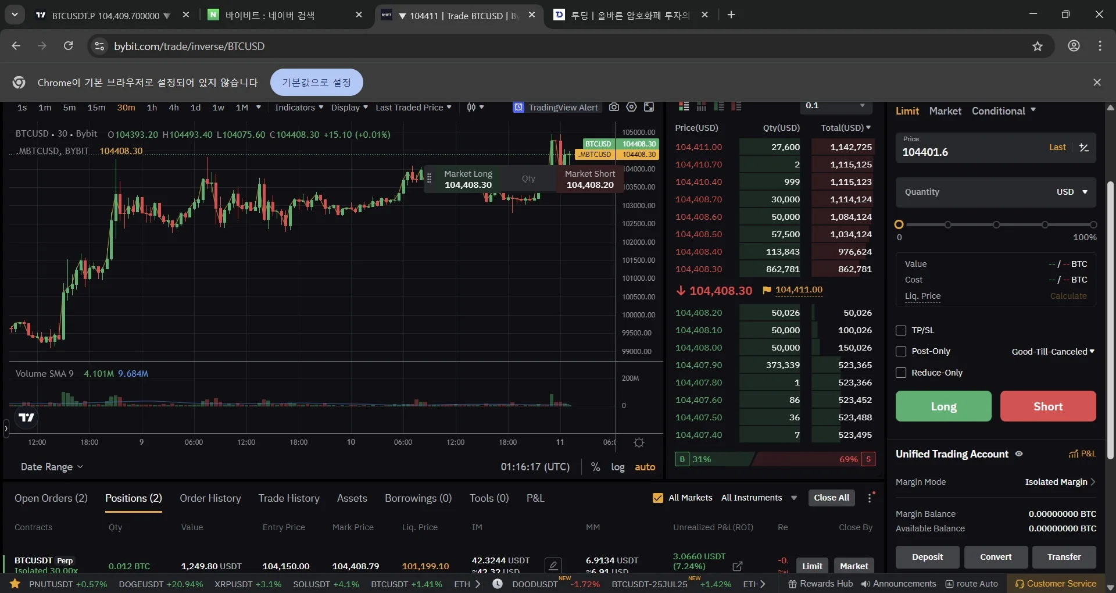Viewport: 1116px width, 593px height.
Task: Select the 1h chart timeframe
Action: pos(152,108)
